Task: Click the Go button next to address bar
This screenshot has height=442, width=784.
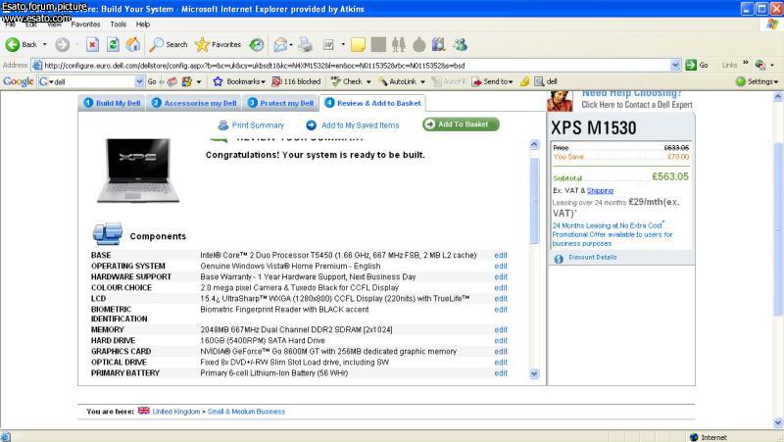Action: pos(697,65)
